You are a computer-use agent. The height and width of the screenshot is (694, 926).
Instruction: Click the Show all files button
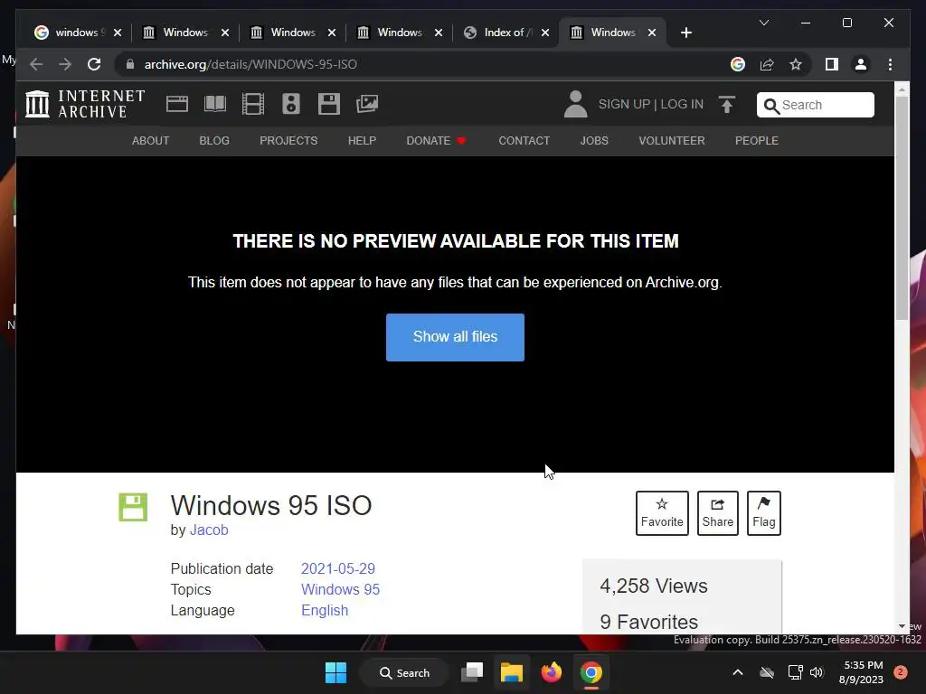pyautogui.click(x=455, y=337)
